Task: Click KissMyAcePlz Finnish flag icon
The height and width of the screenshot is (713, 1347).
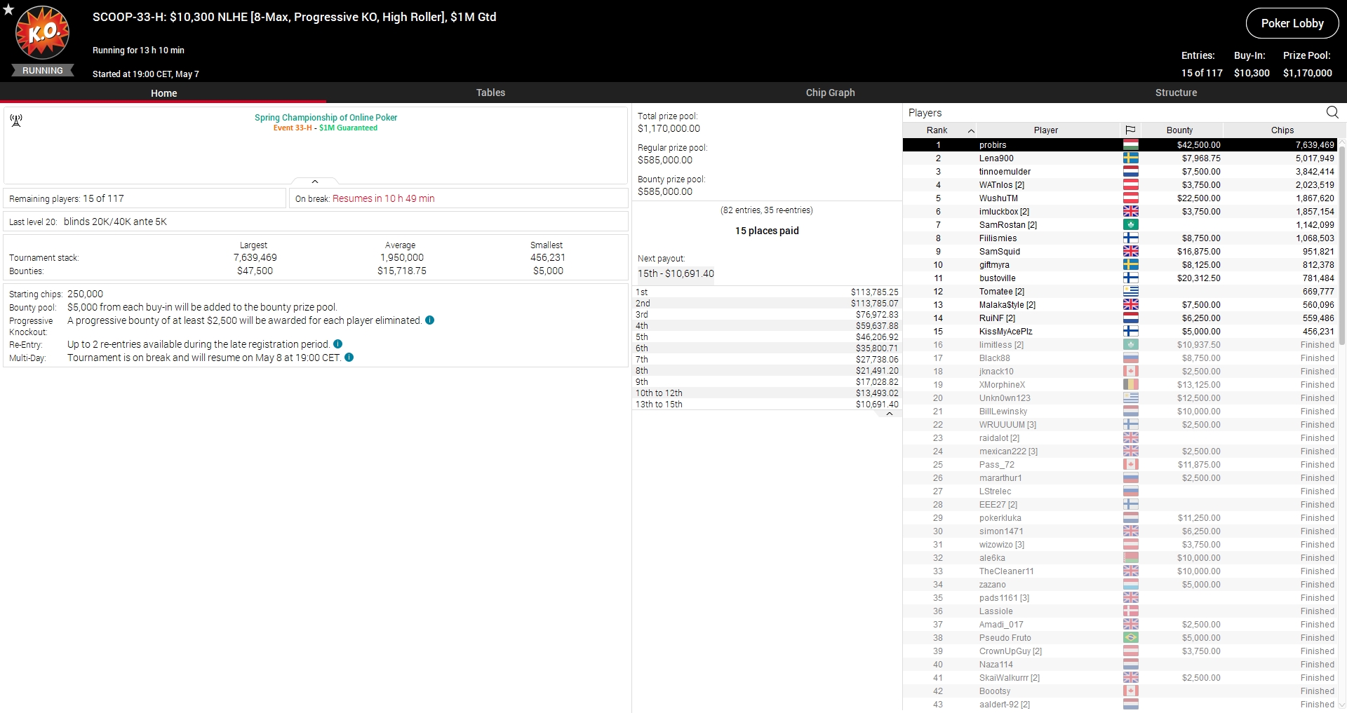Action: pyautogui.click(x=1130, y=332)
